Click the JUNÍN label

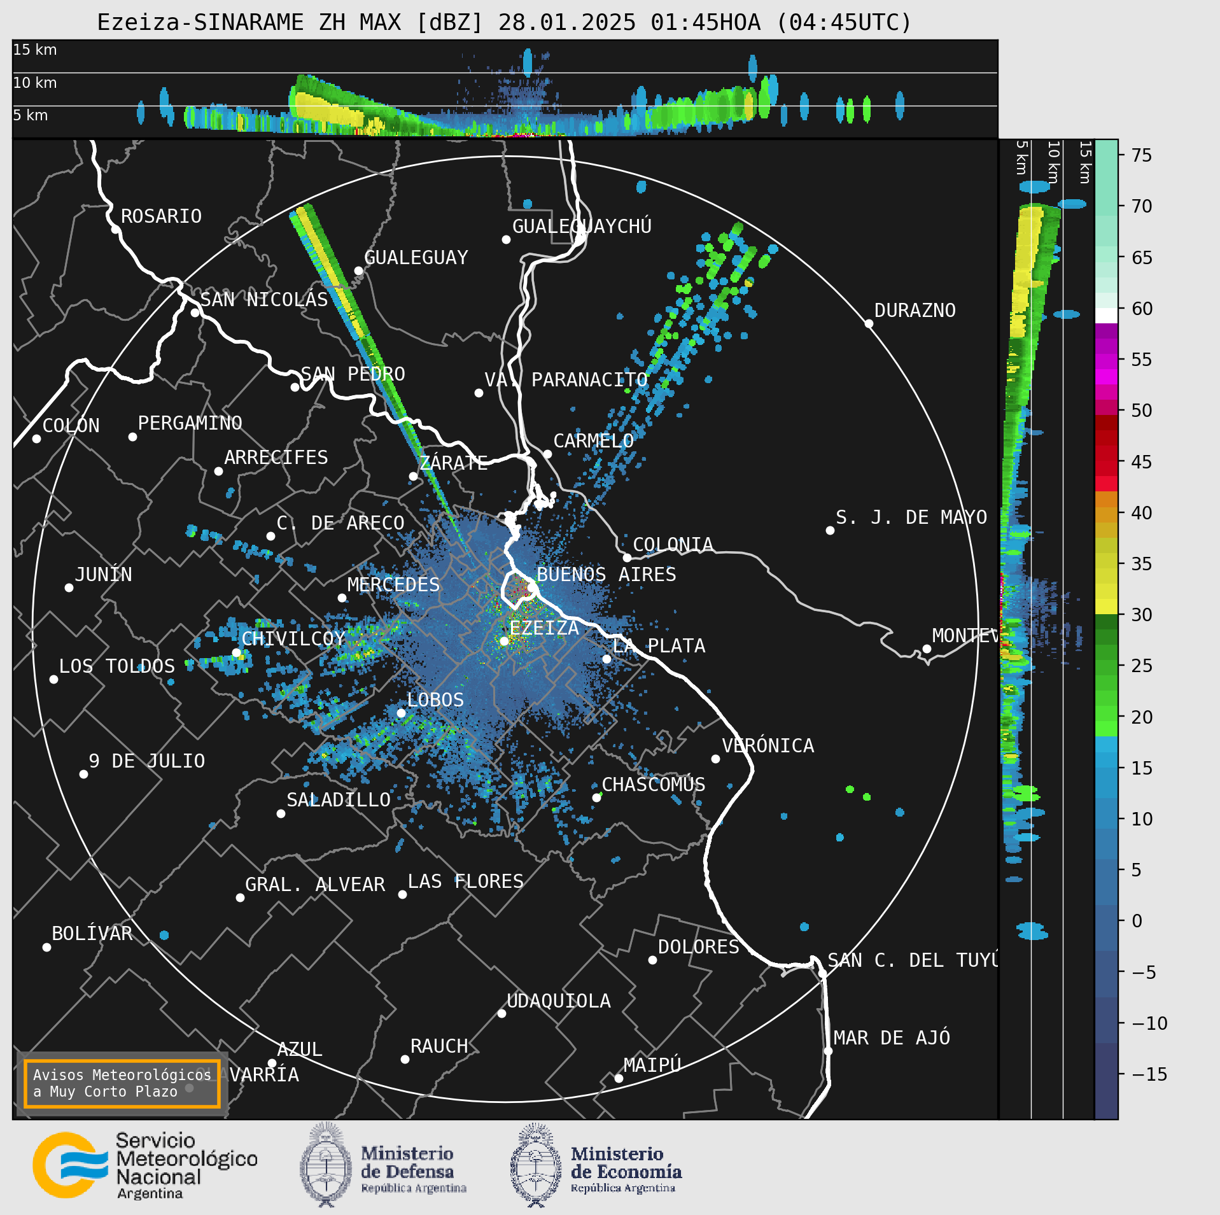(103, 575)
